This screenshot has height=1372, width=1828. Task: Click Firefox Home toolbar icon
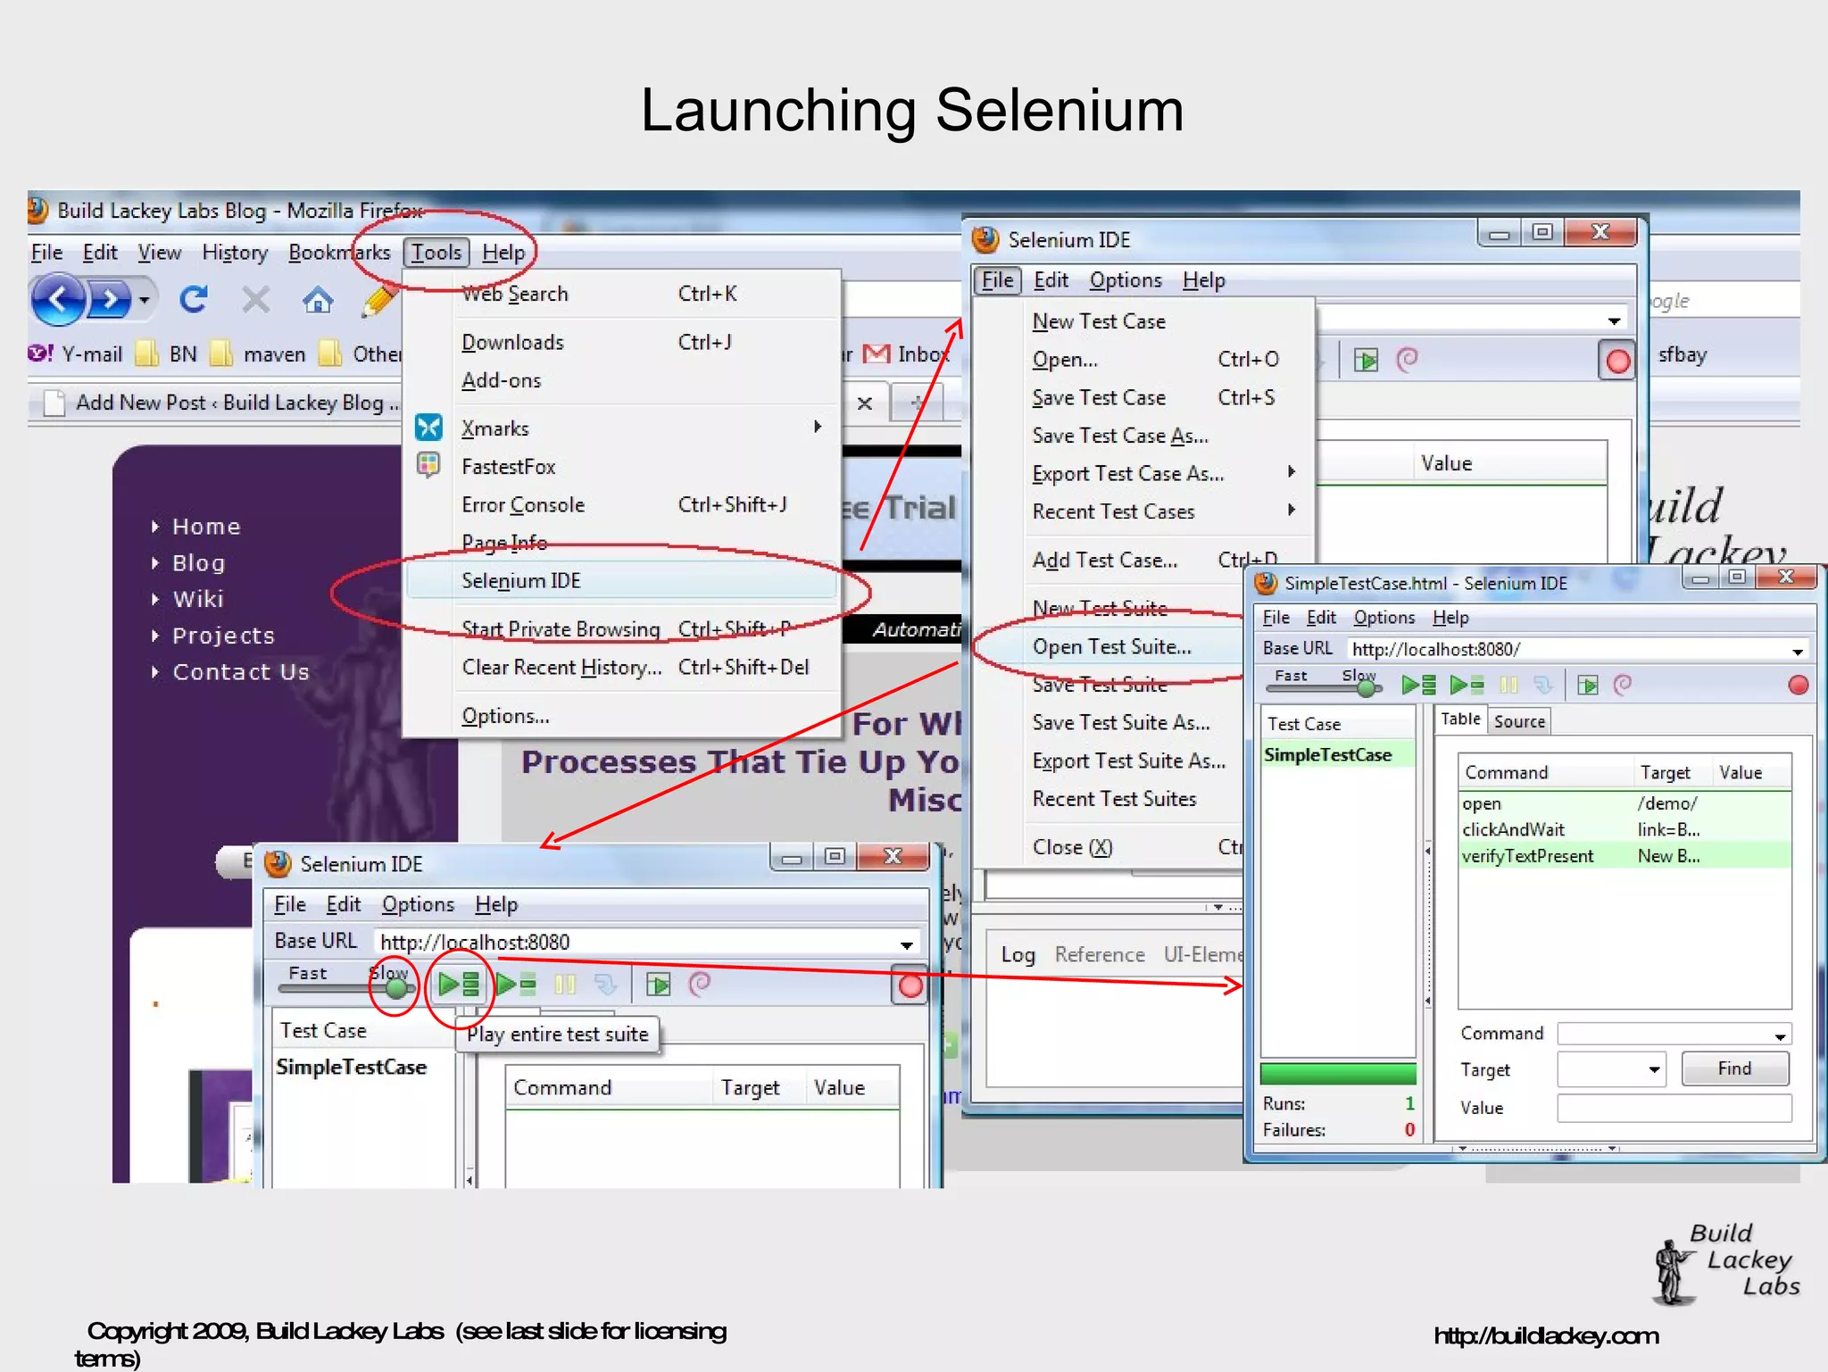[x=319, y=301]
